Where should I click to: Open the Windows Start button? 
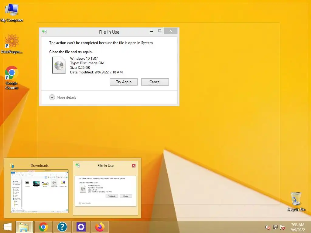click(8, 227)
